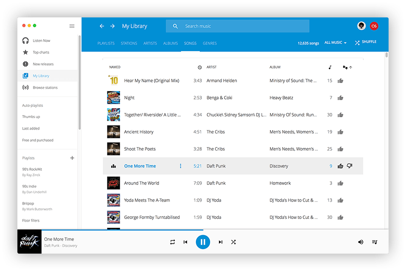Click in the Search music field
Screen dimensions: 406x271
tap(238, 26)
